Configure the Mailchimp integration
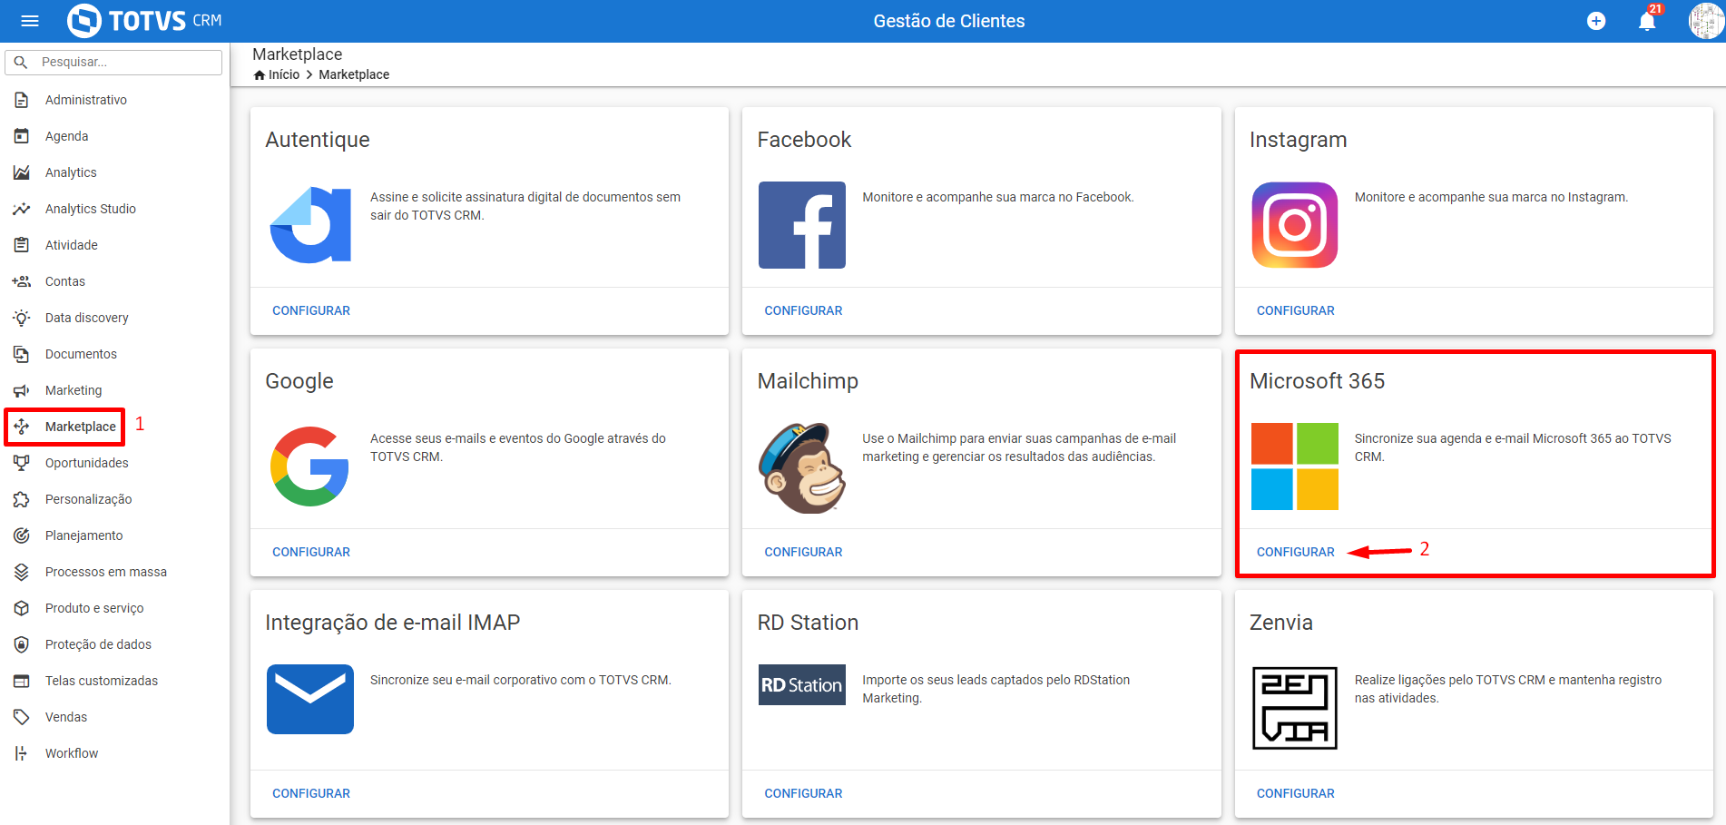Screen dimensions: 1726x825 point(803,552)
